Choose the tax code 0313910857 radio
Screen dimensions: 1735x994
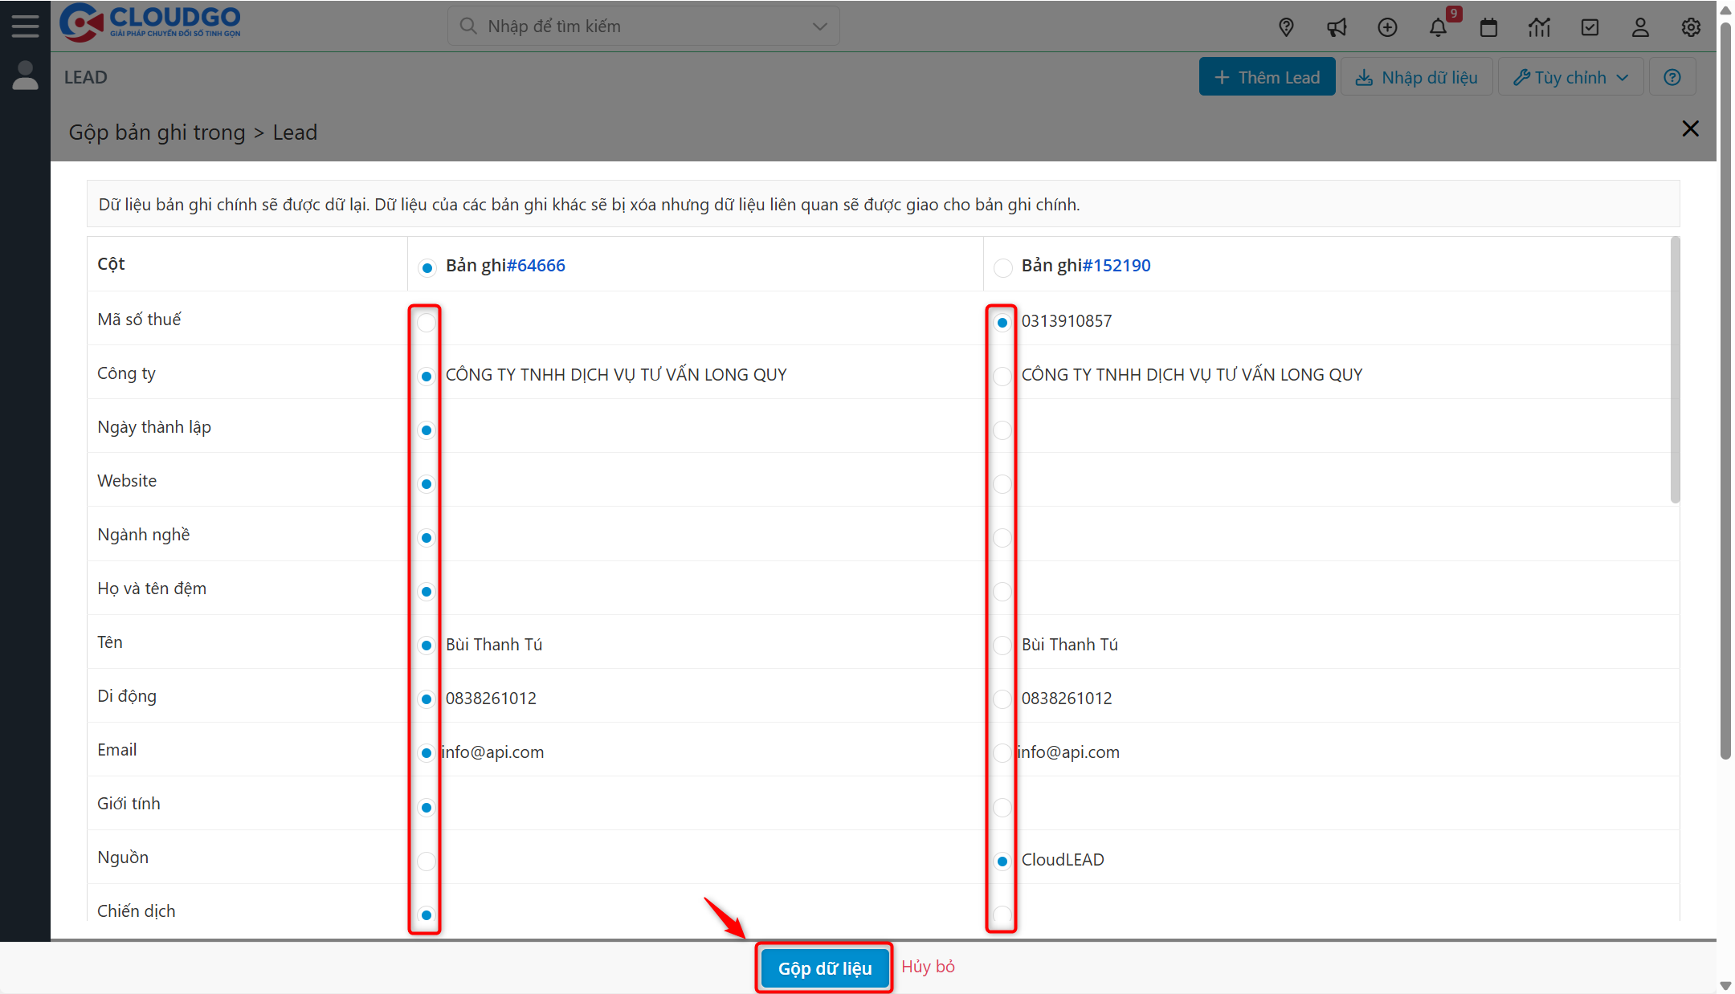(1002, 322)
